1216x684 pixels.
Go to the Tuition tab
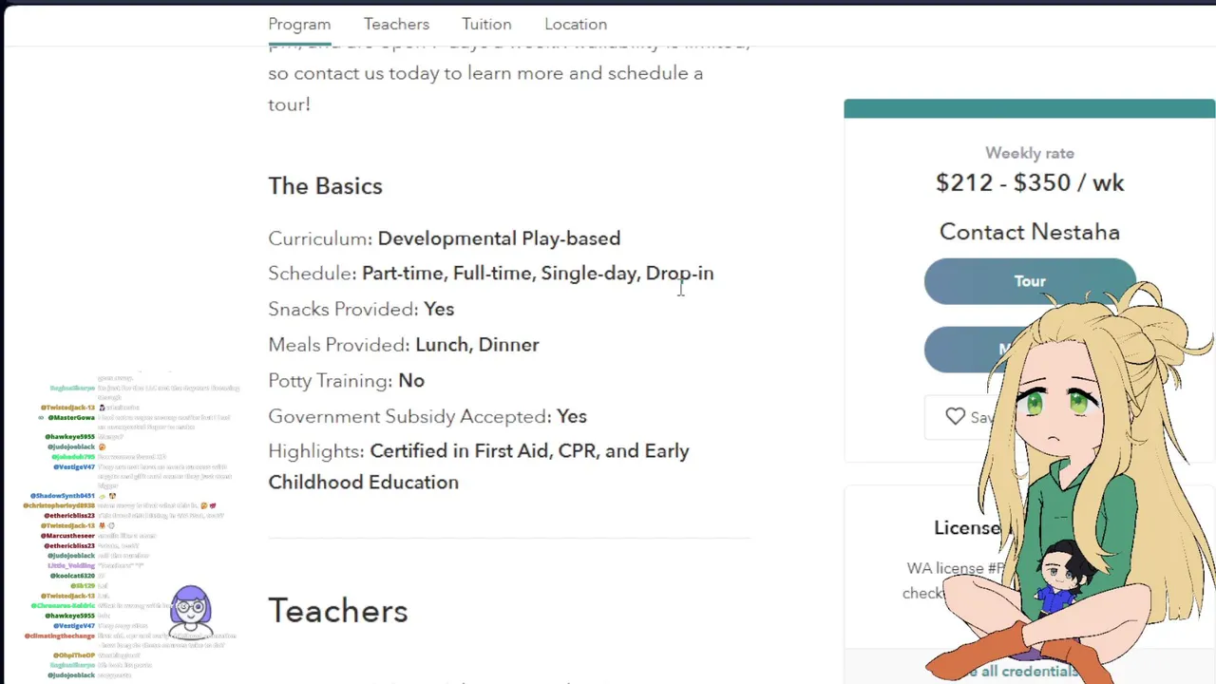click(x=486, y=24)
